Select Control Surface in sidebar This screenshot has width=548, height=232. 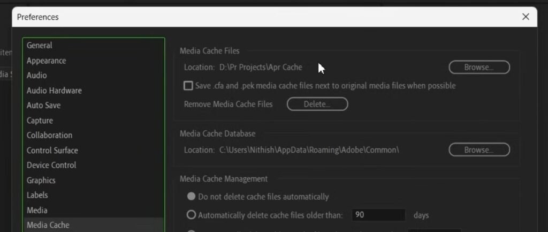coord(52,150)
